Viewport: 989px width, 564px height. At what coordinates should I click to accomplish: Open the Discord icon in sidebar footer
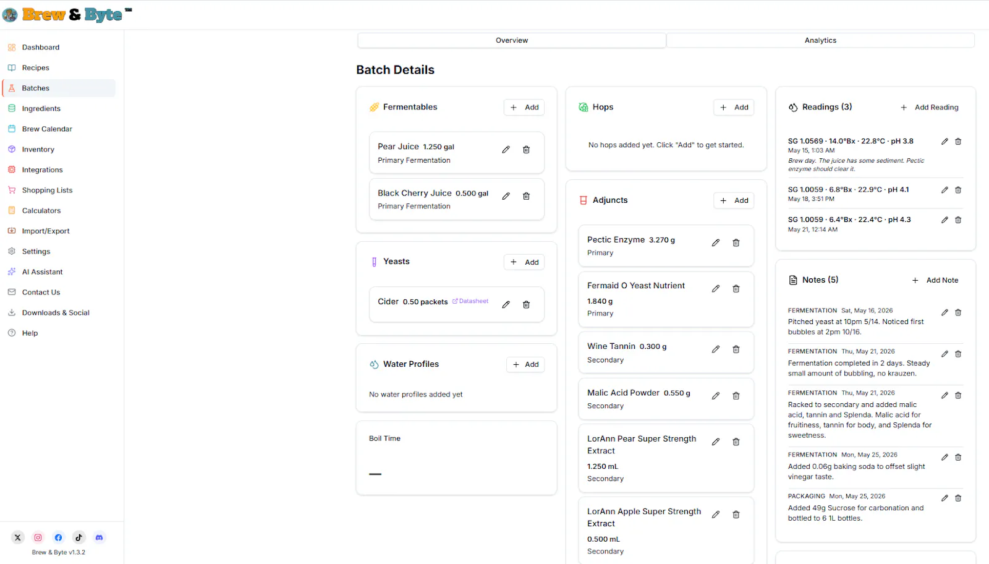pos(99,537)
